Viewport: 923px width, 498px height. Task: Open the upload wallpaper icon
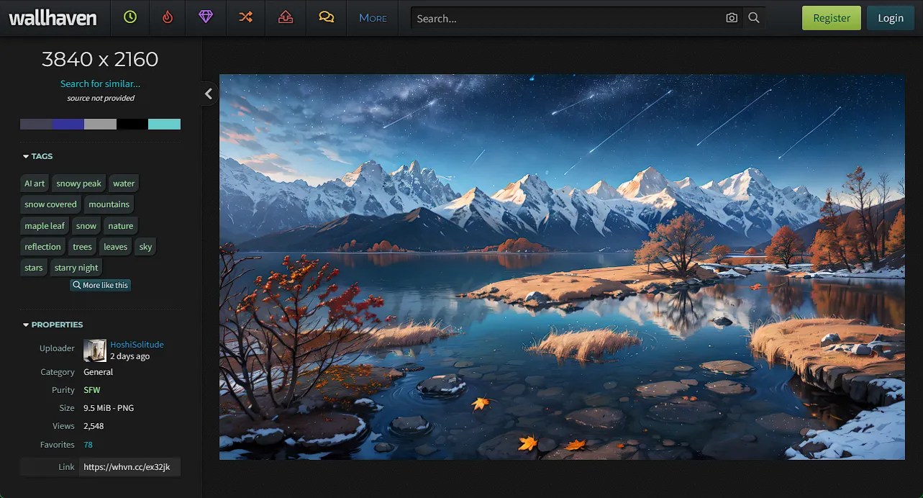285,18
